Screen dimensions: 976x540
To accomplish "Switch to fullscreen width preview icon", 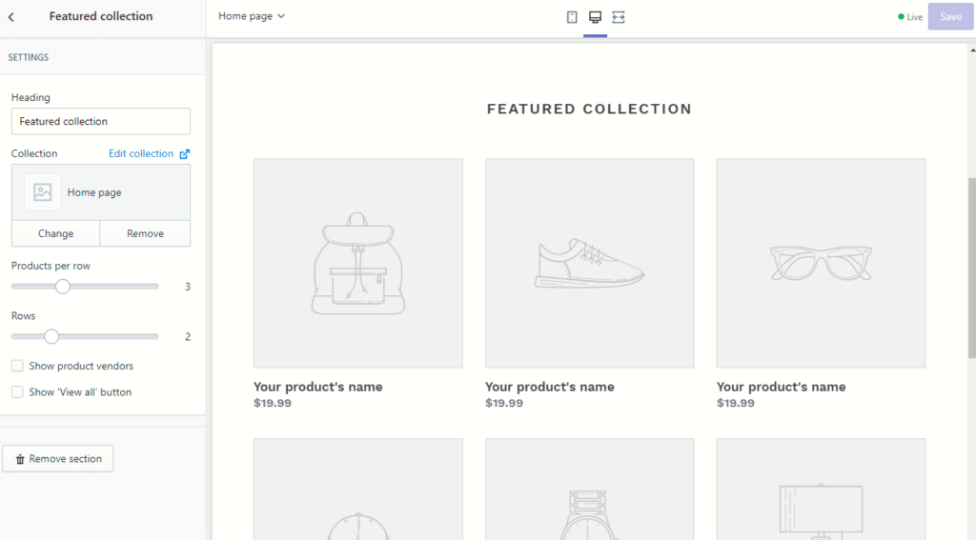I will (x=618, y=17).
